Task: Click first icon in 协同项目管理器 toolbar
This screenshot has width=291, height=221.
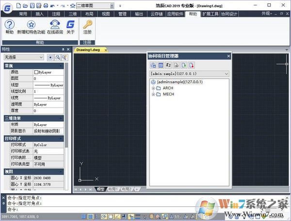Action: [153, 64]
